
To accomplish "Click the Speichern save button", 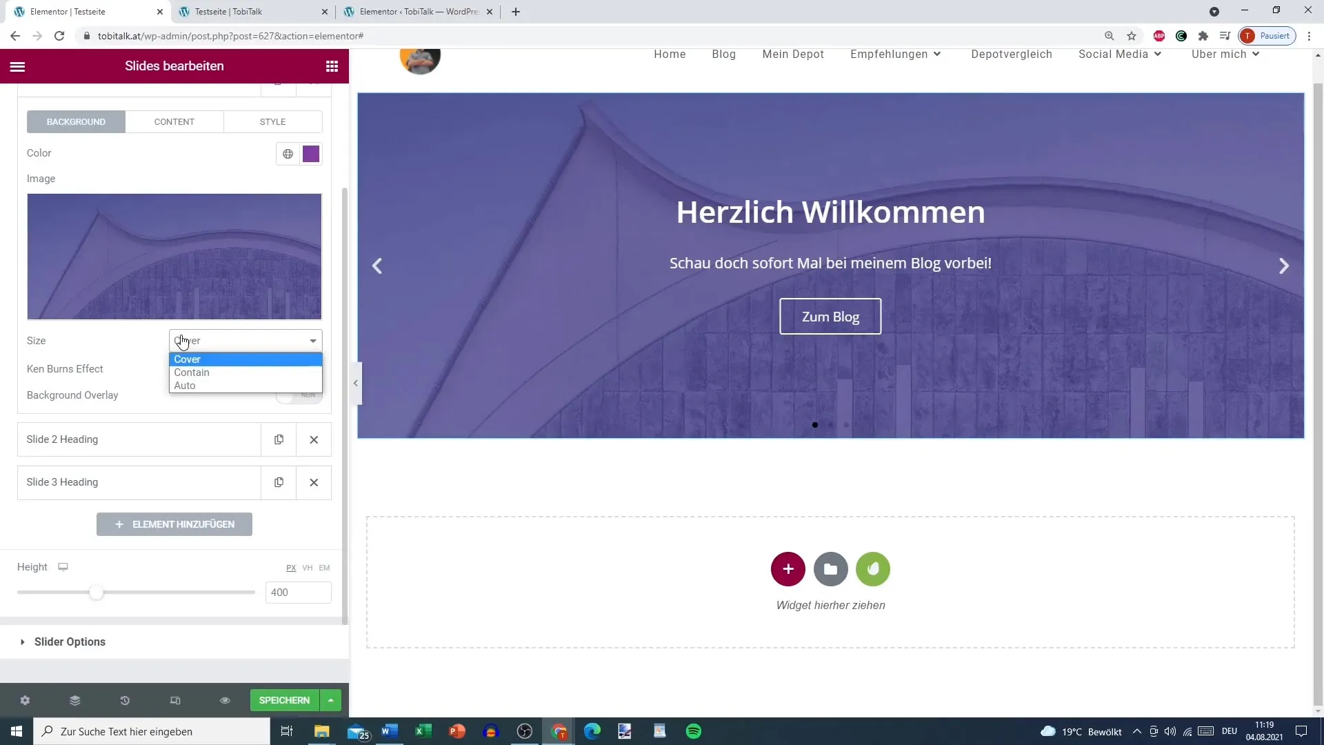I will pyautogui.click(x=284, y=700).
